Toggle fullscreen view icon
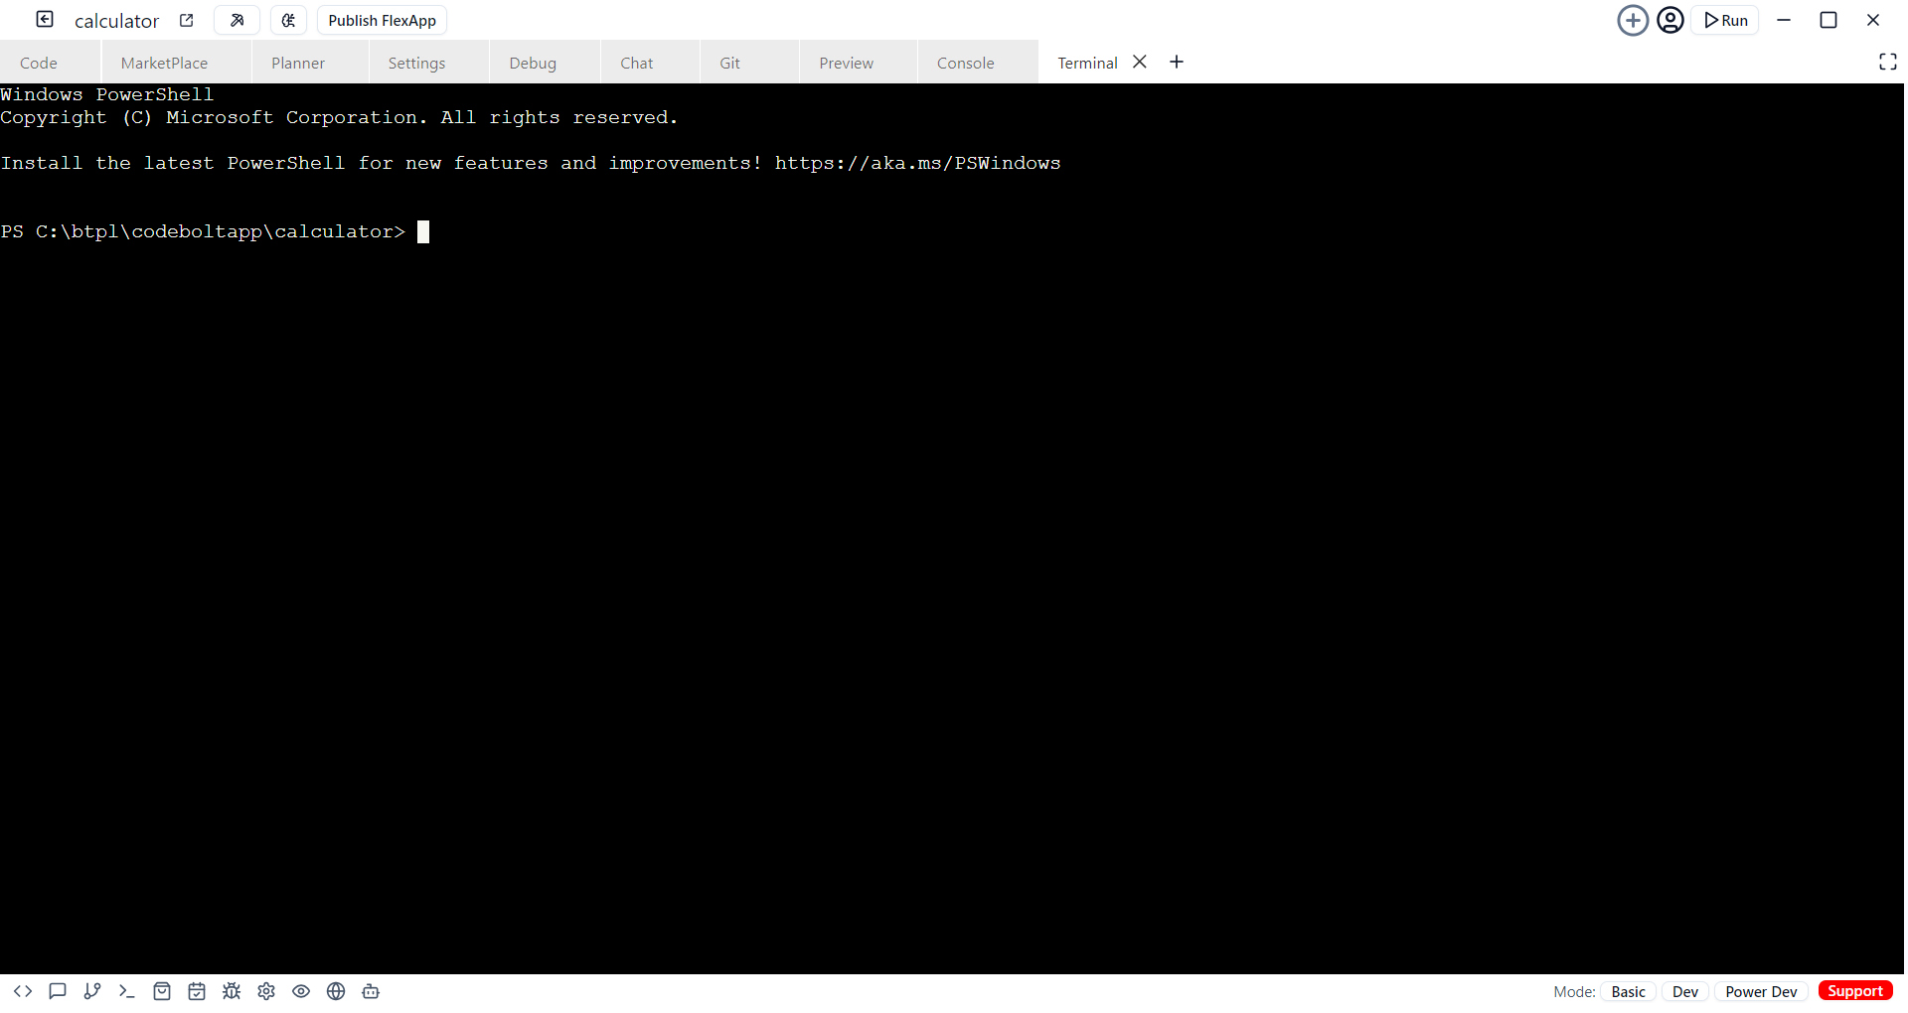 (x=1888, y=62)
